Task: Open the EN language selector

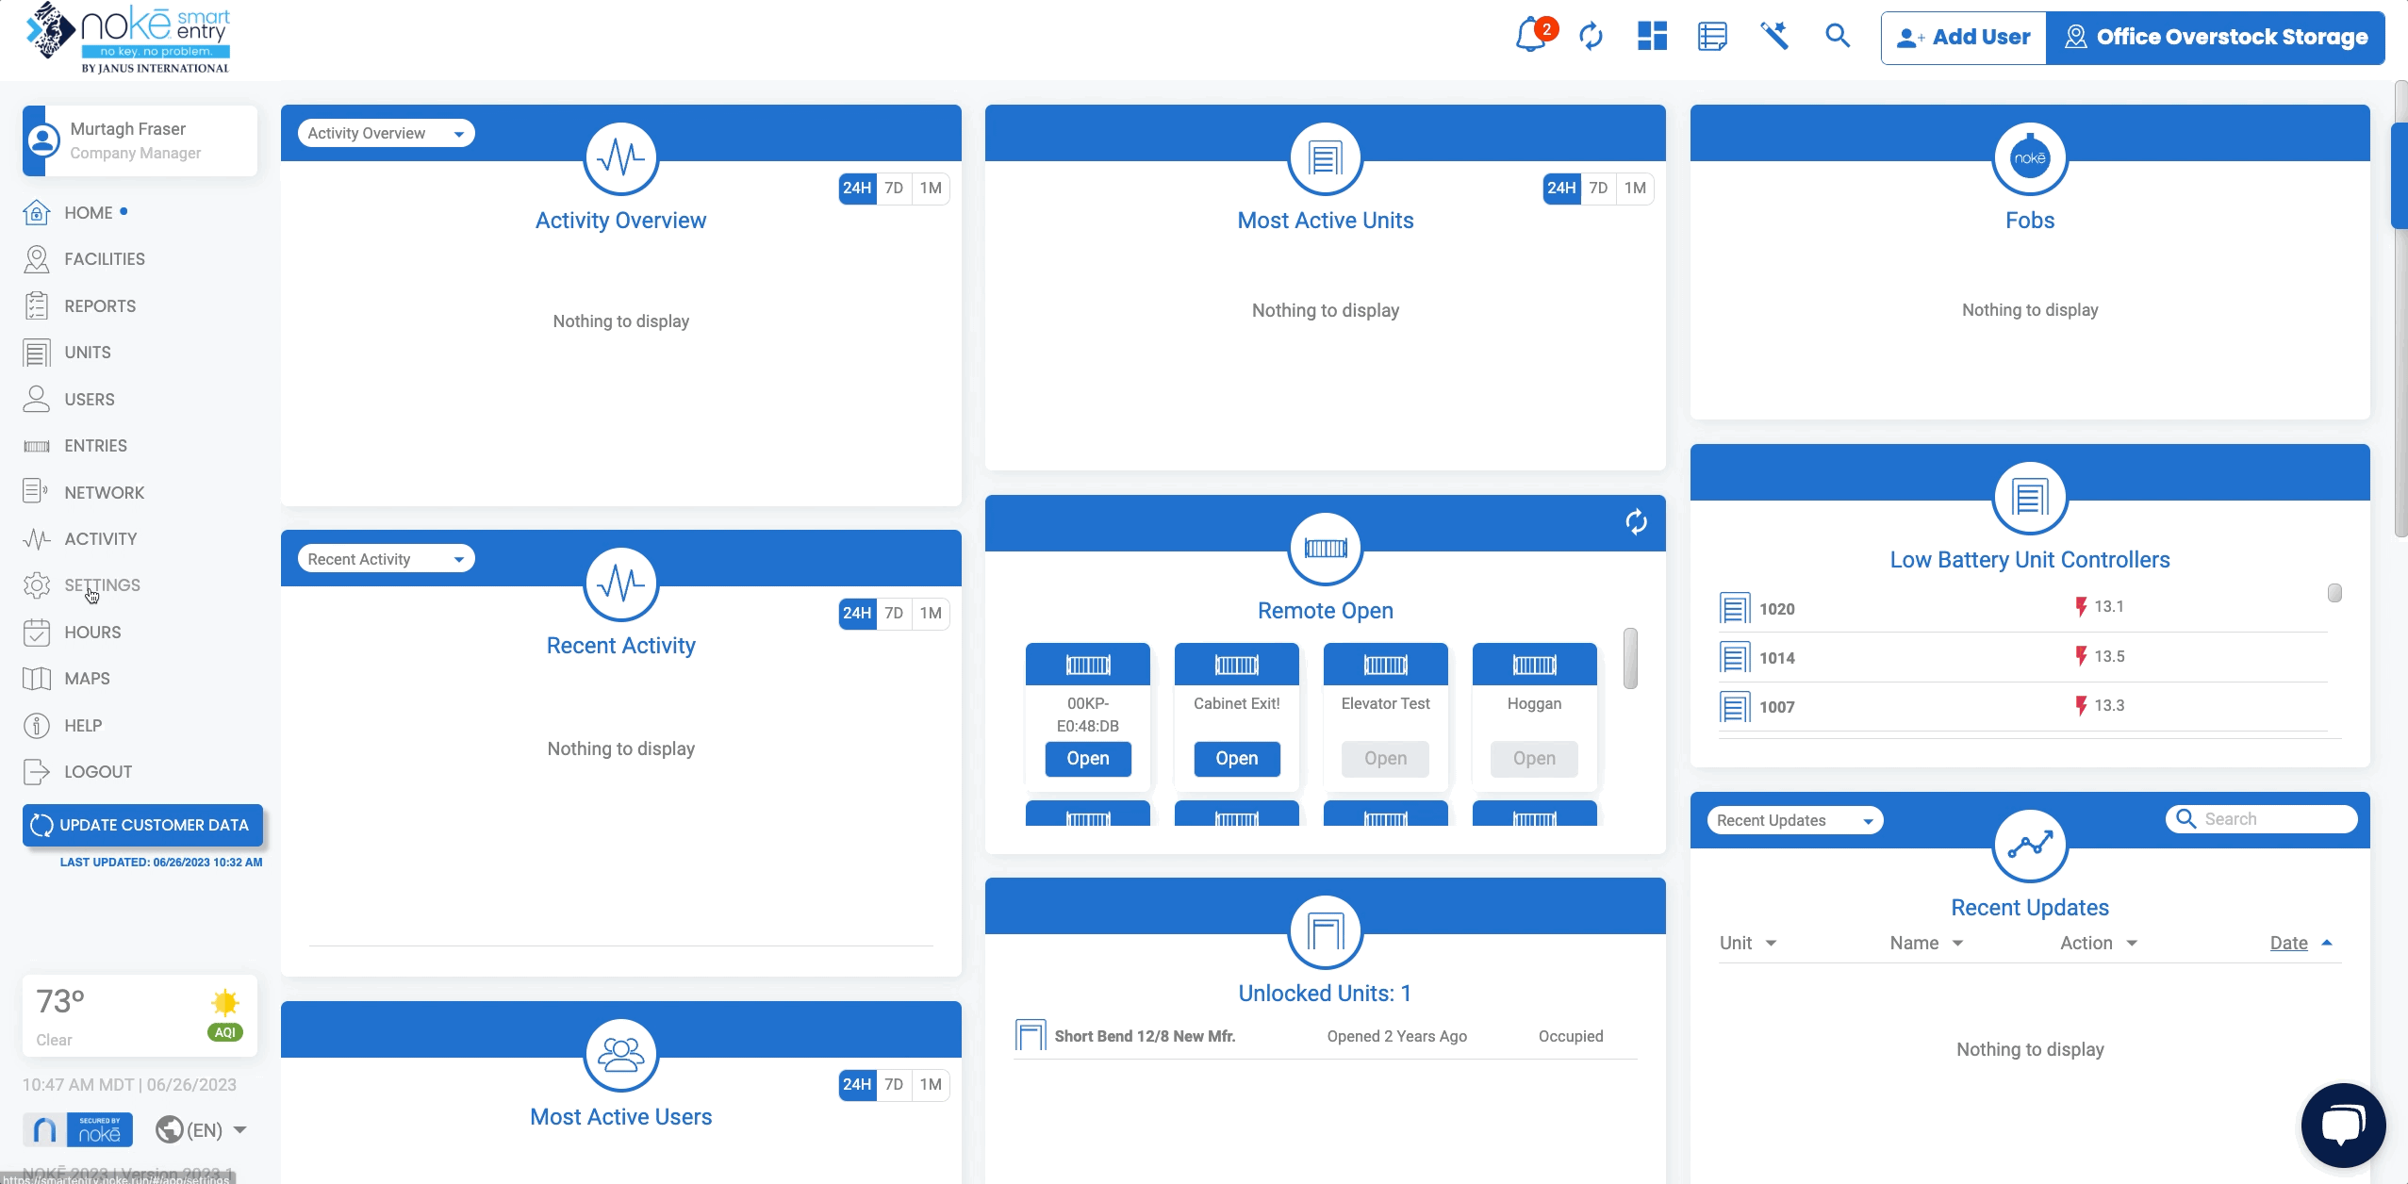Action: tap(201, 1129)
